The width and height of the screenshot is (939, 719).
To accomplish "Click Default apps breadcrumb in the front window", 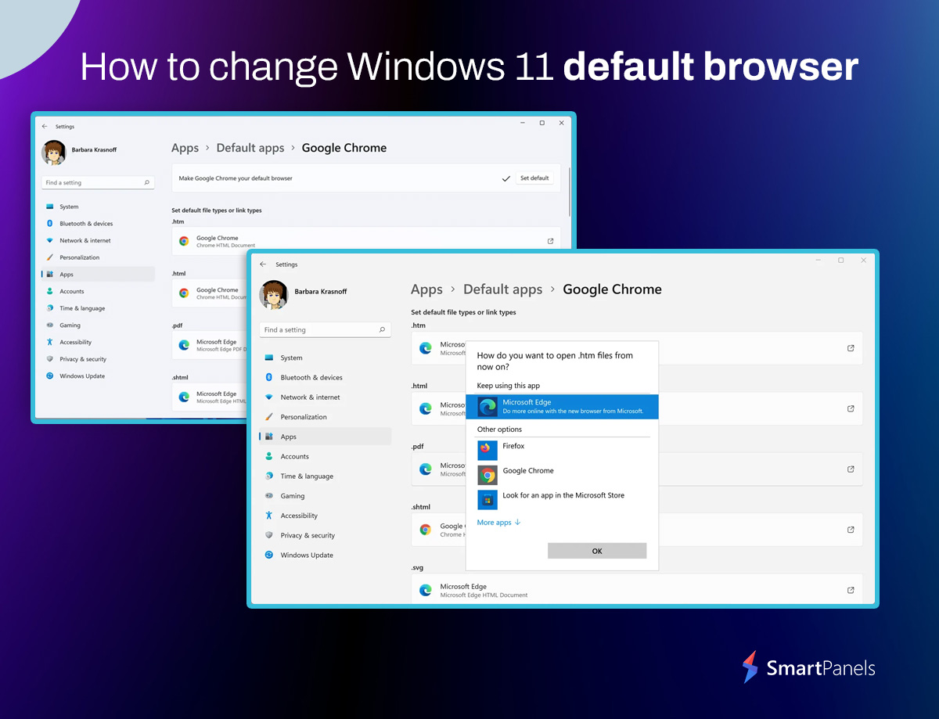I will [x=502, y=289].
